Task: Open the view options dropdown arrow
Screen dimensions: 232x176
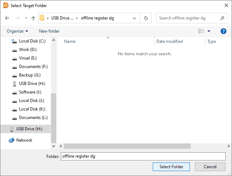Action: (x=209, y=31)
